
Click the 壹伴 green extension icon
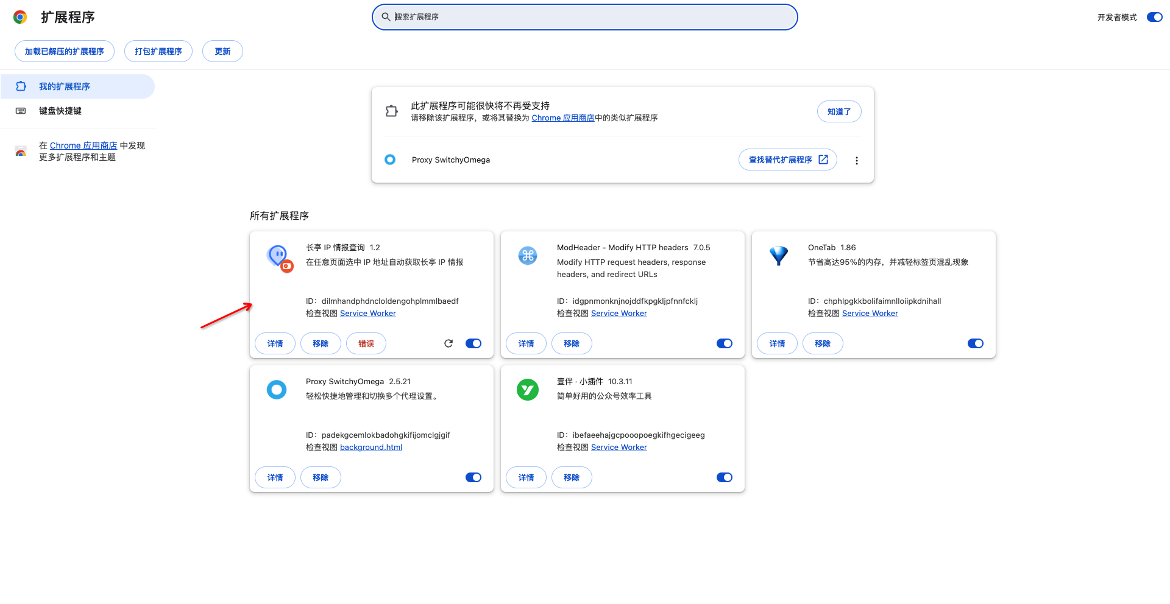[528, 390]
